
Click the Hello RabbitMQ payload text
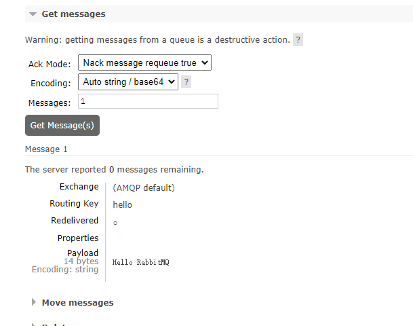pyautogui.click(x=141, y=262)
